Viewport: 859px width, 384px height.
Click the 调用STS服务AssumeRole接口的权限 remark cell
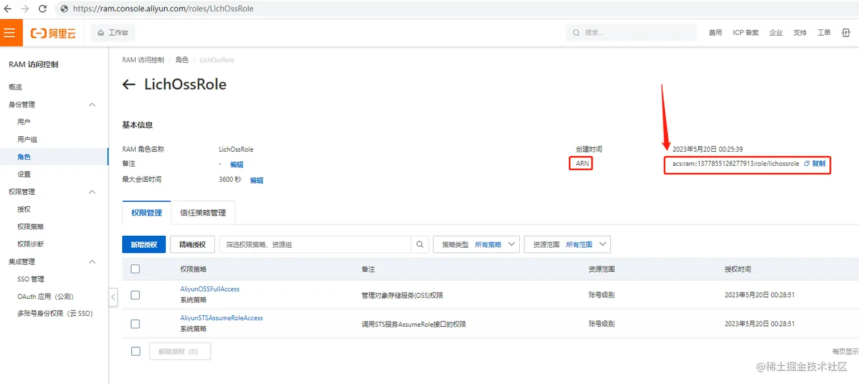coord(414,324)
